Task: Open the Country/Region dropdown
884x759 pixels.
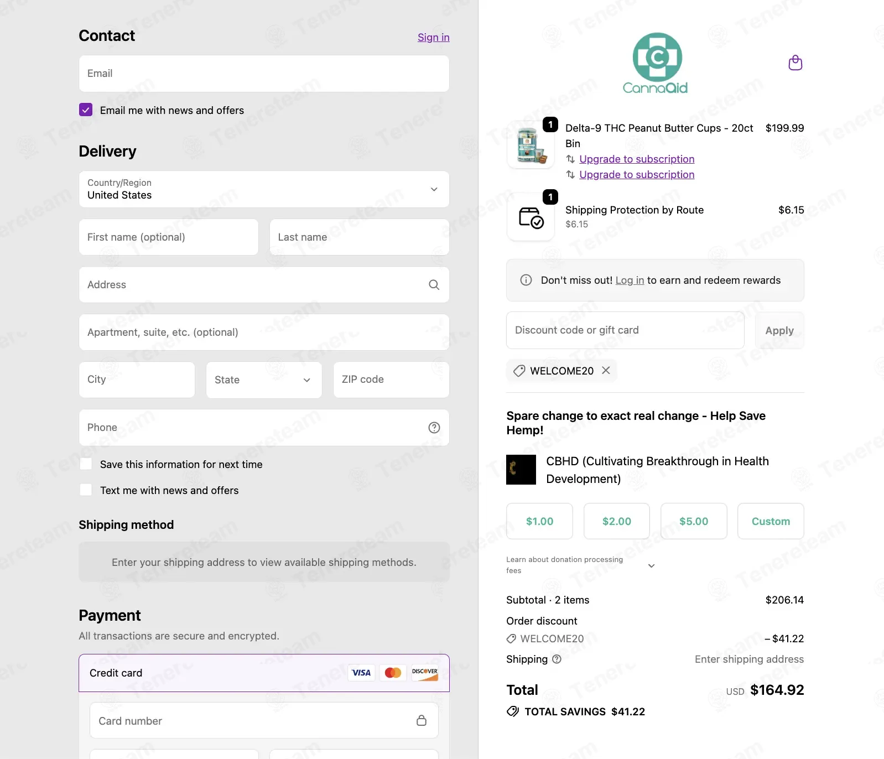Action: (x=264, y=189)
